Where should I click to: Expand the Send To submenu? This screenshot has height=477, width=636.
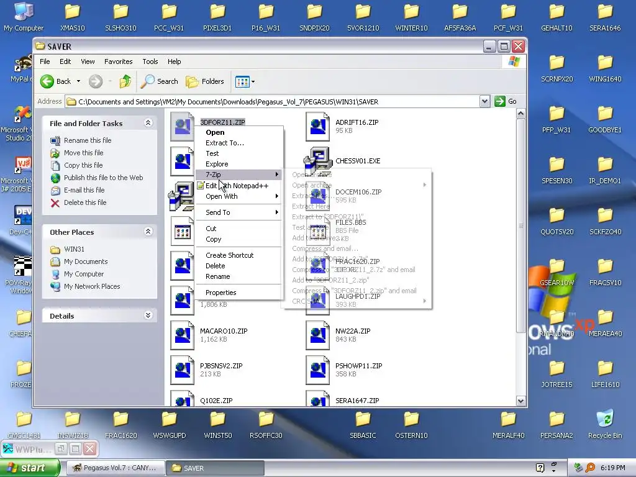pyautogui.click(x=238, y=212)
